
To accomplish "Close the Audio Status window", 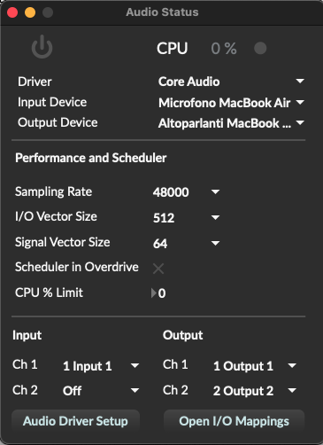I will click(x=12, y=12).
